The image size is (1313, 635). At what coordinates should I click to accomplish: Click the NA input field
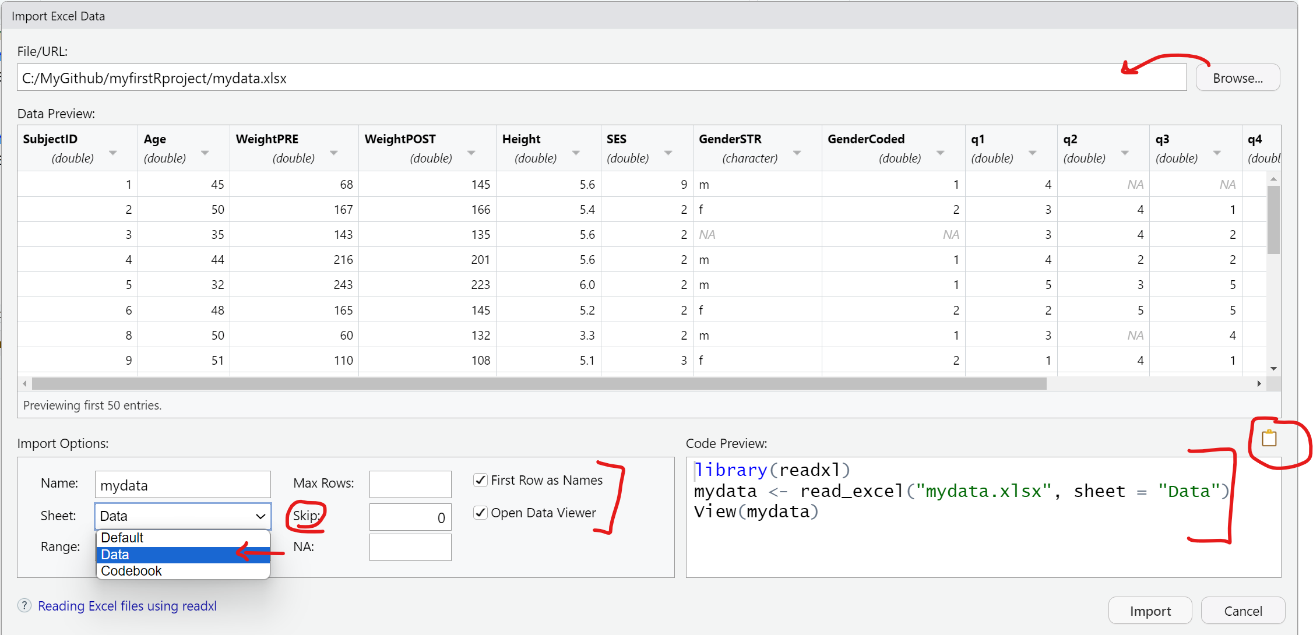click(x=410, y=548)
